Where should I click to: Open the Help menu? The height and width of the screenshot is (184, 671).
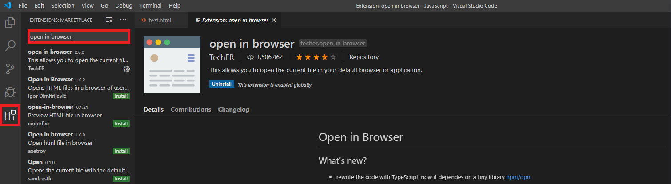175,6
